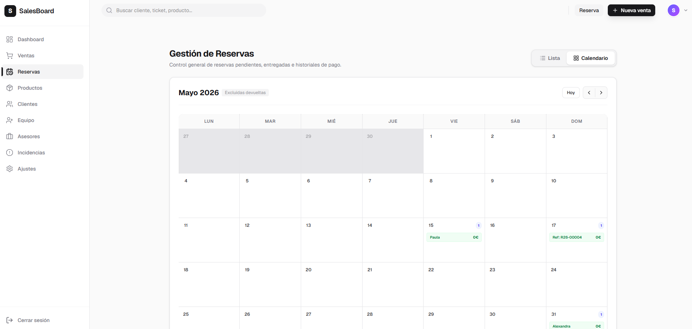Select day 8 in the calendar

click(454, 196)
